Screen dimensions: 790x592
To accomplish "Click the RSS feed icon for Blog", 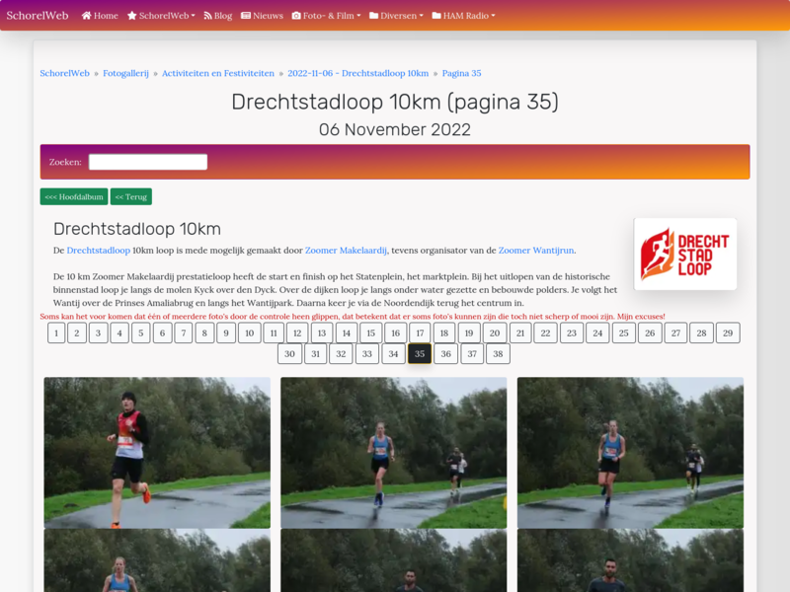I will point(207,16).
